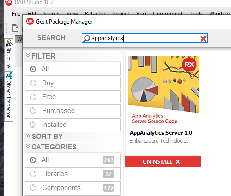Click the GetIt Package Manager DX logo

click(30, 21)
